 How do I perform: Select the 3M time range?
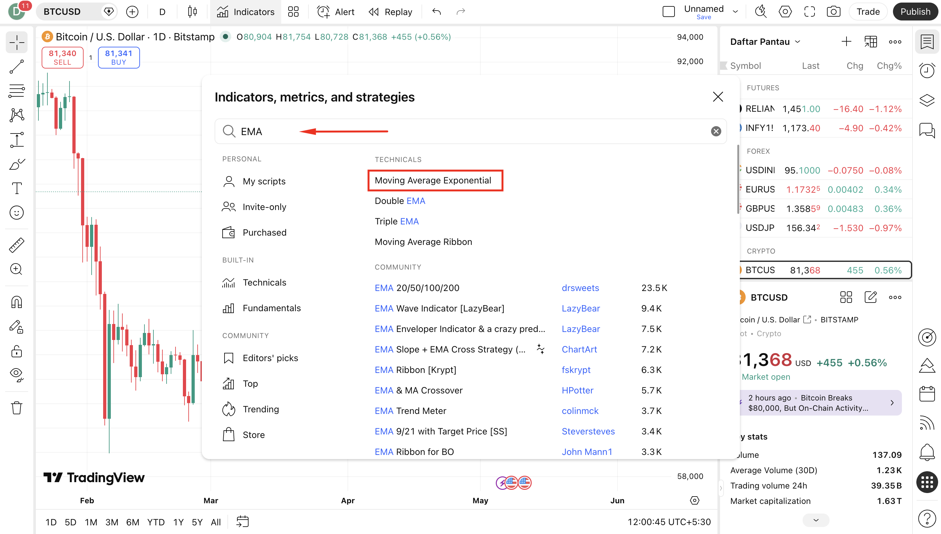tap(112, 522)
